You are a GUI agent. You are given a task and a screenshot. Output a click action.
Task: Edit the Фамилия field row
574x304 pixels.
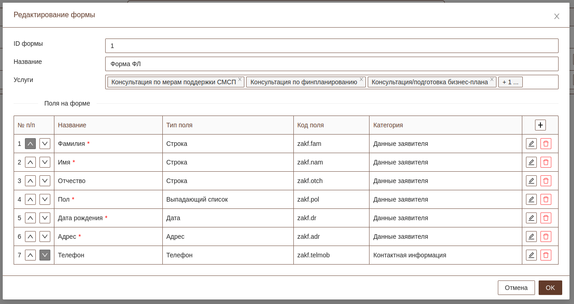click(531, 144)
